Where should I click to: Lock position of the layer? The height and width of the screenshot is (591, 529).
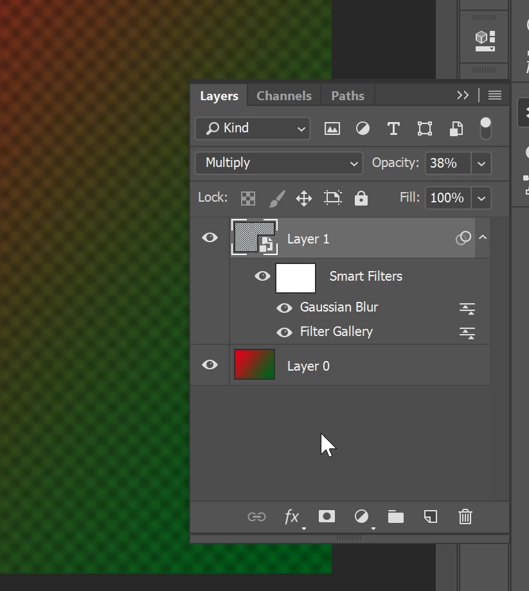[x=304, y=198]
